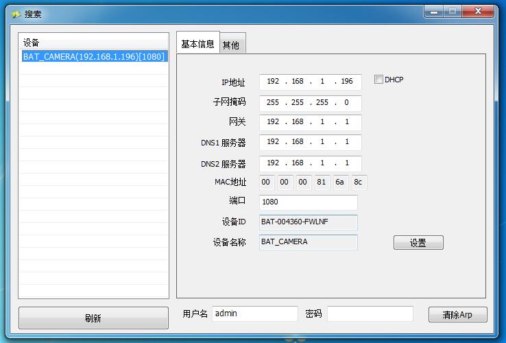Image resolution: width=506 pixels, height=343 pixels.
Task: Click the 子网掩码 last octet 0
Action: click(x=346, y=102)
